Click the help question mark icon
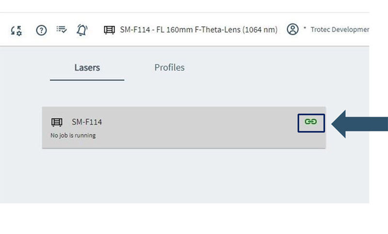388x234 pixels. (x=42, y=30)
